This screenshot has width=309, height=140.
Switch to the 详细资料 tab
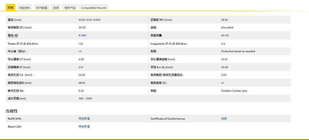coord(25,8)
